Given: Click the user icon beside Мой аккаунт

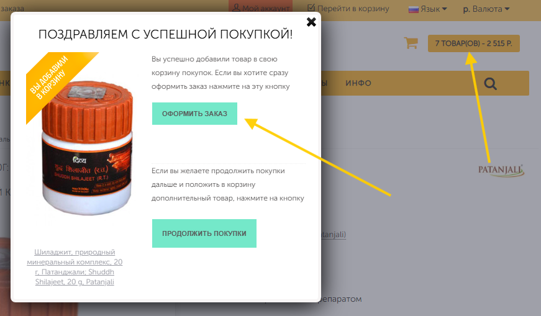Looking at the screenshot, I should (236, 8).
